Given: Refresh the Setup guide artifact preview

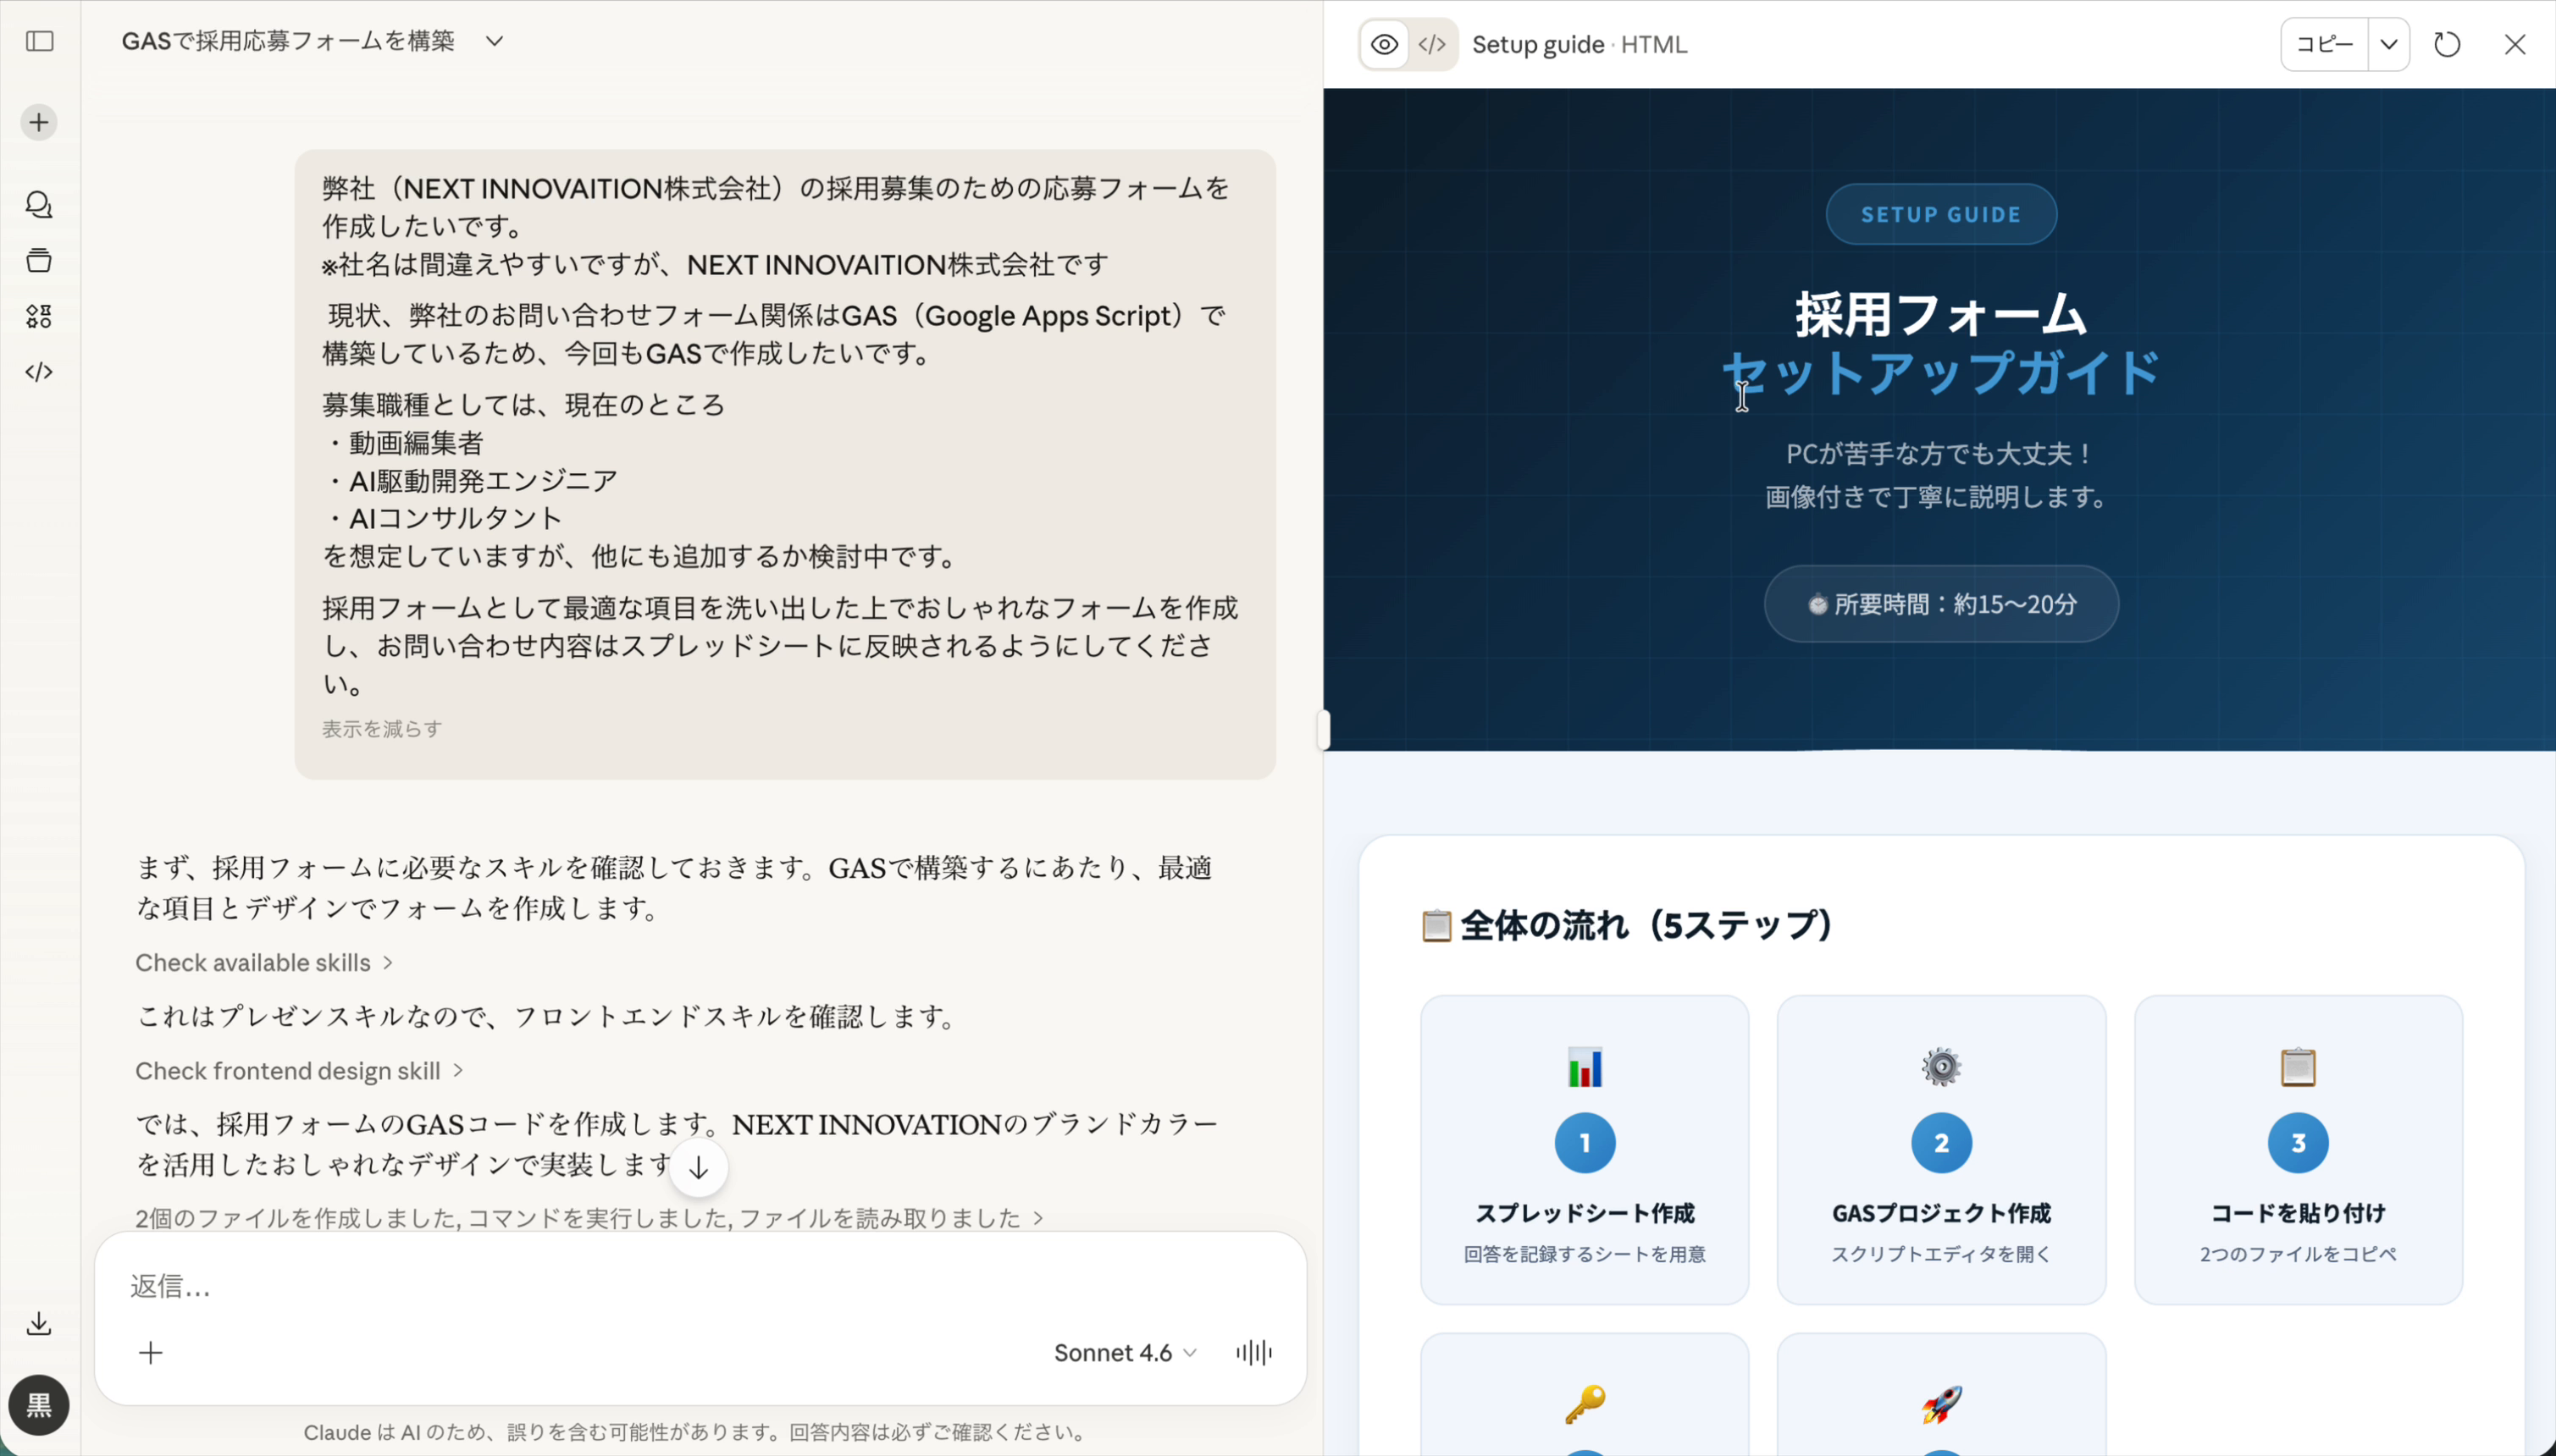Looking at the screenshot, I should [2446, 43].
